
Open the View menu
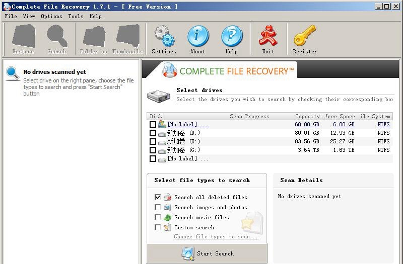tap(29, 16)
